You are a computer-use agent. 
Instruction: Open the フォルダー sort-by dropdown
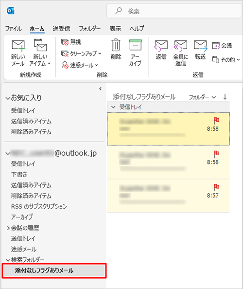click(202, 97)
